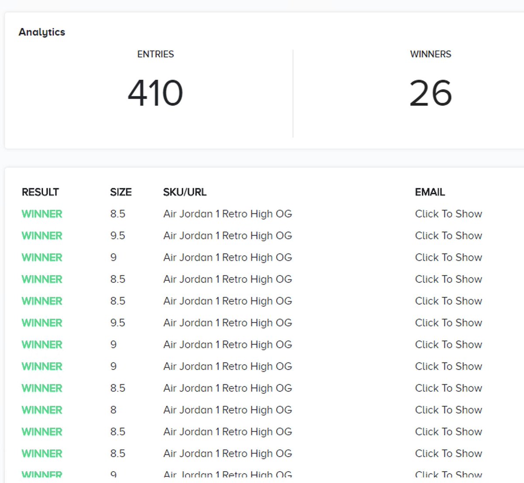
Task: Select WINNER status in twelfth table row
Action: point(42,454)
